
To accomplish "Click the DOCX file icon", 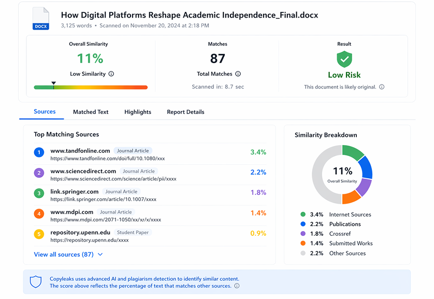I will tap(40, 19).
